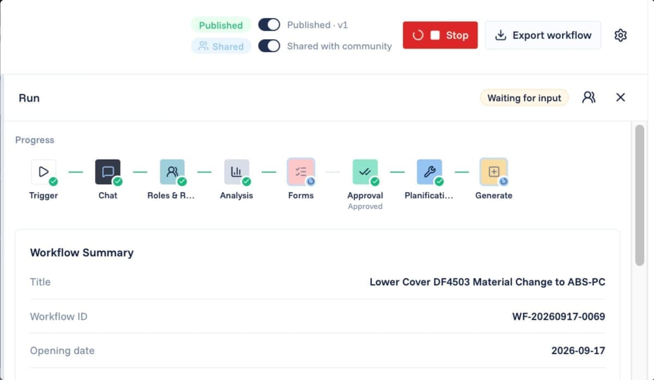654x380 pixels.
Task: Click the Workflow Summary heading
Action: click(82, 253)
